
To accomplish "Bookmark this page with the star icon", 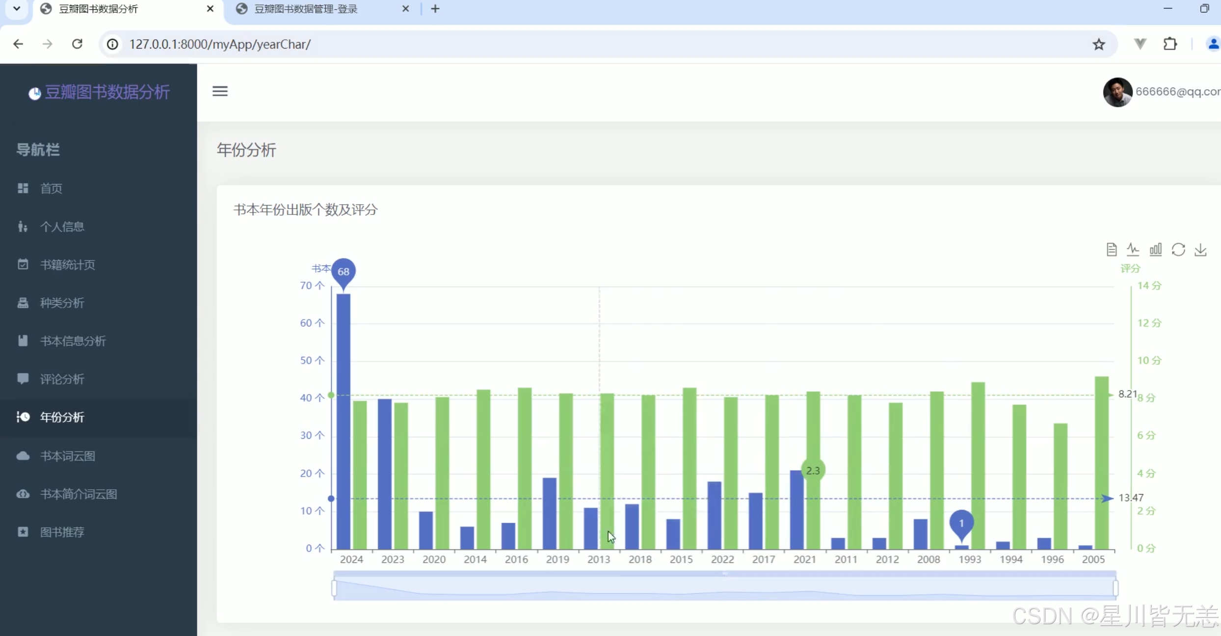I will click(1098, 45).
